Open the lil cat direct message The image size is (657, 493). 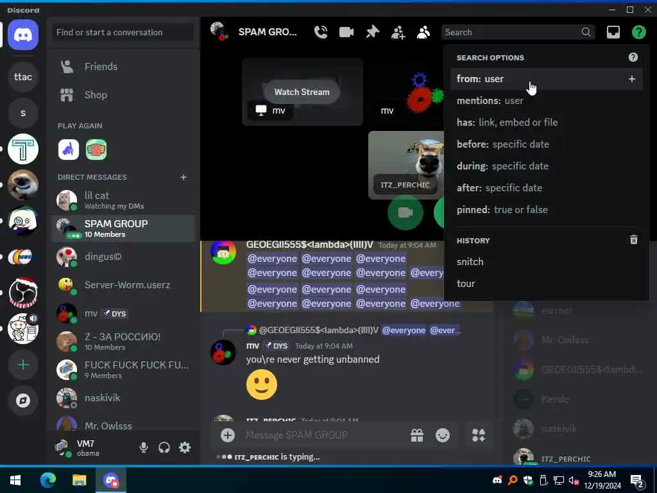(x=123, y=200)
